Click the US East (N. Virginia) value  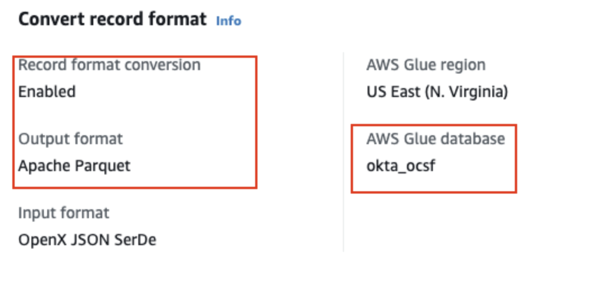click(x=437, y=91)
